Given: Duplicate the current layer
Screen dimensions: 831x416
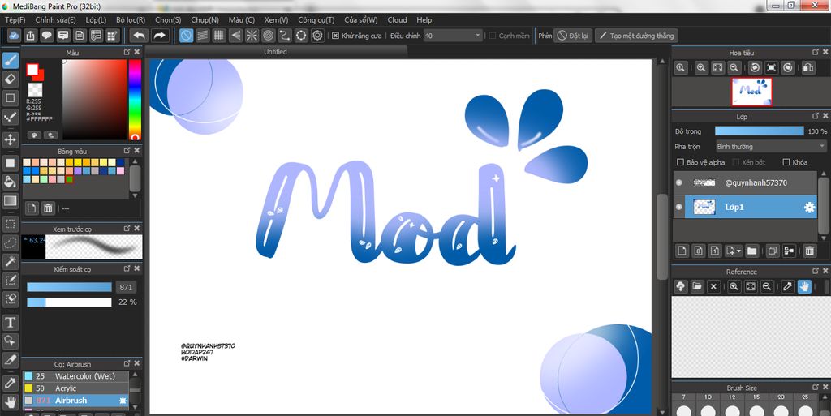Looking at the screenshot, I should click(x=773, y=251).
